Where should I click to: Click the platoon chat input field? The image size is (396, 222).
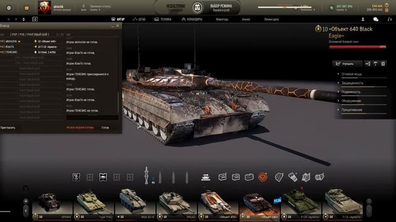coord(92,118)
